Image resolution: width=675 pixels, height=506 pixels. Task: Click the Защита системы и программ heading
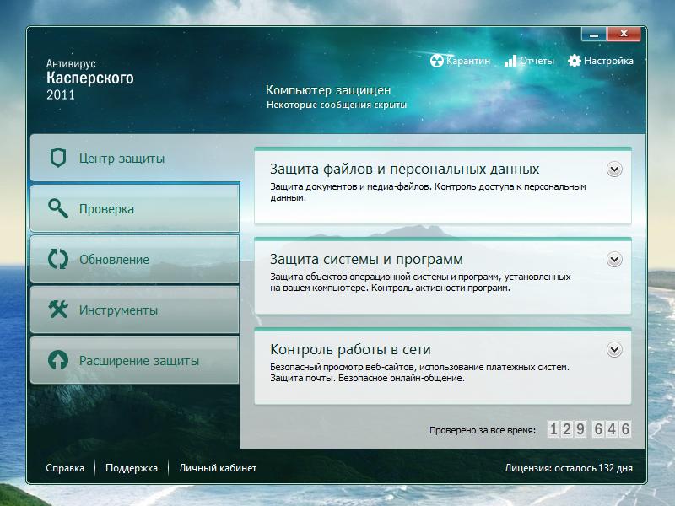(x=366, y=260)
